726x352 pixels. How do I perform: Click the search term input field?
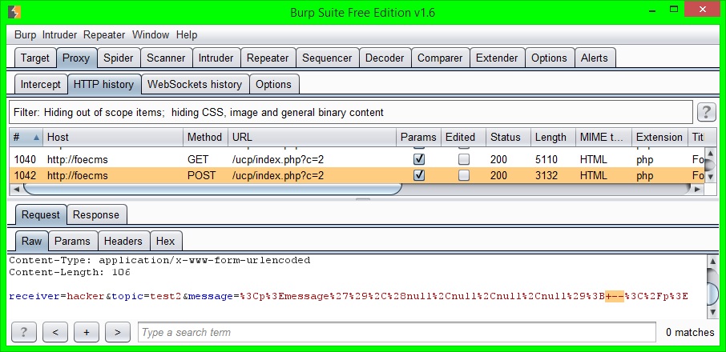coord(397,332)
